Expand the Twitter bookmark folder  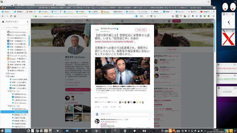6,74
